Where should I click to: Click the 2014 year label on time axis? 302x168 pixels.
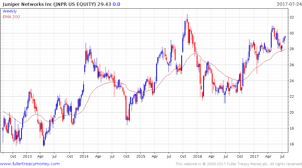click(x=84, y=156)
